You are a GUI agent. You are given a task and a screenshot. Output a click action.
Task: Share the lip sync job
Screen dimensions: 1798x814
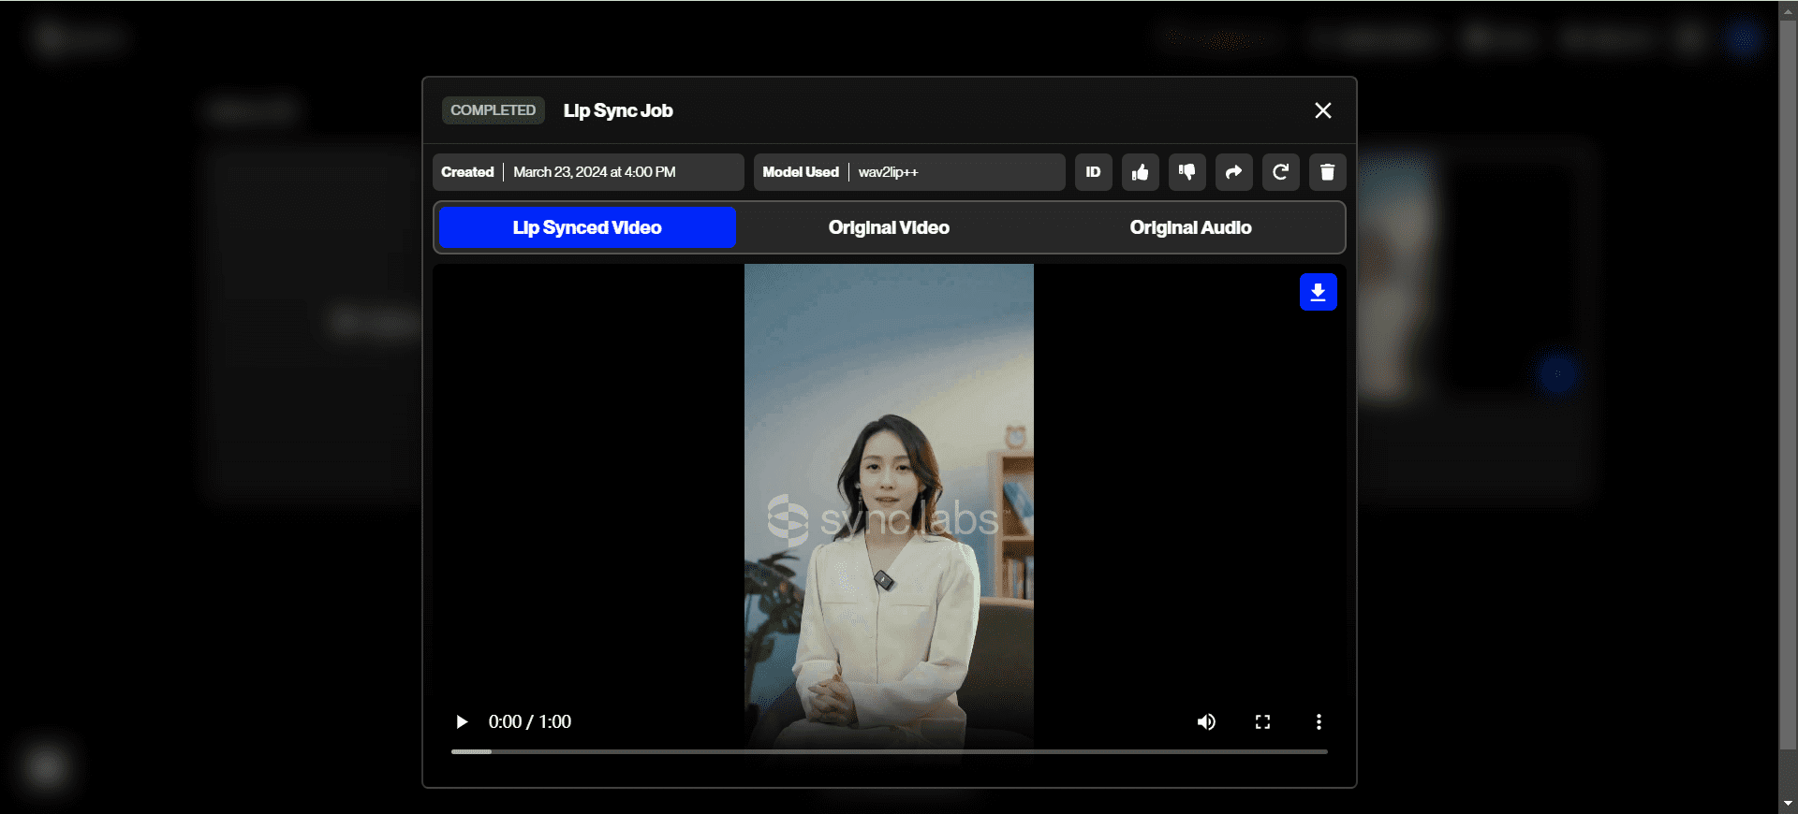click(1233, 172)
